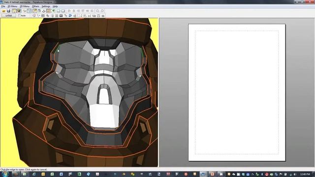Open the Help menu

coord(55,6)
